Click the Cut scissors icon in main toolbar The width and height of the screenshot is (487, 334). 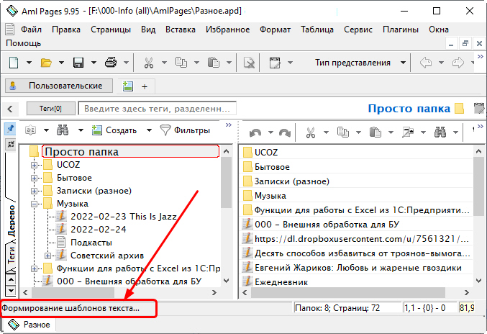149,63
